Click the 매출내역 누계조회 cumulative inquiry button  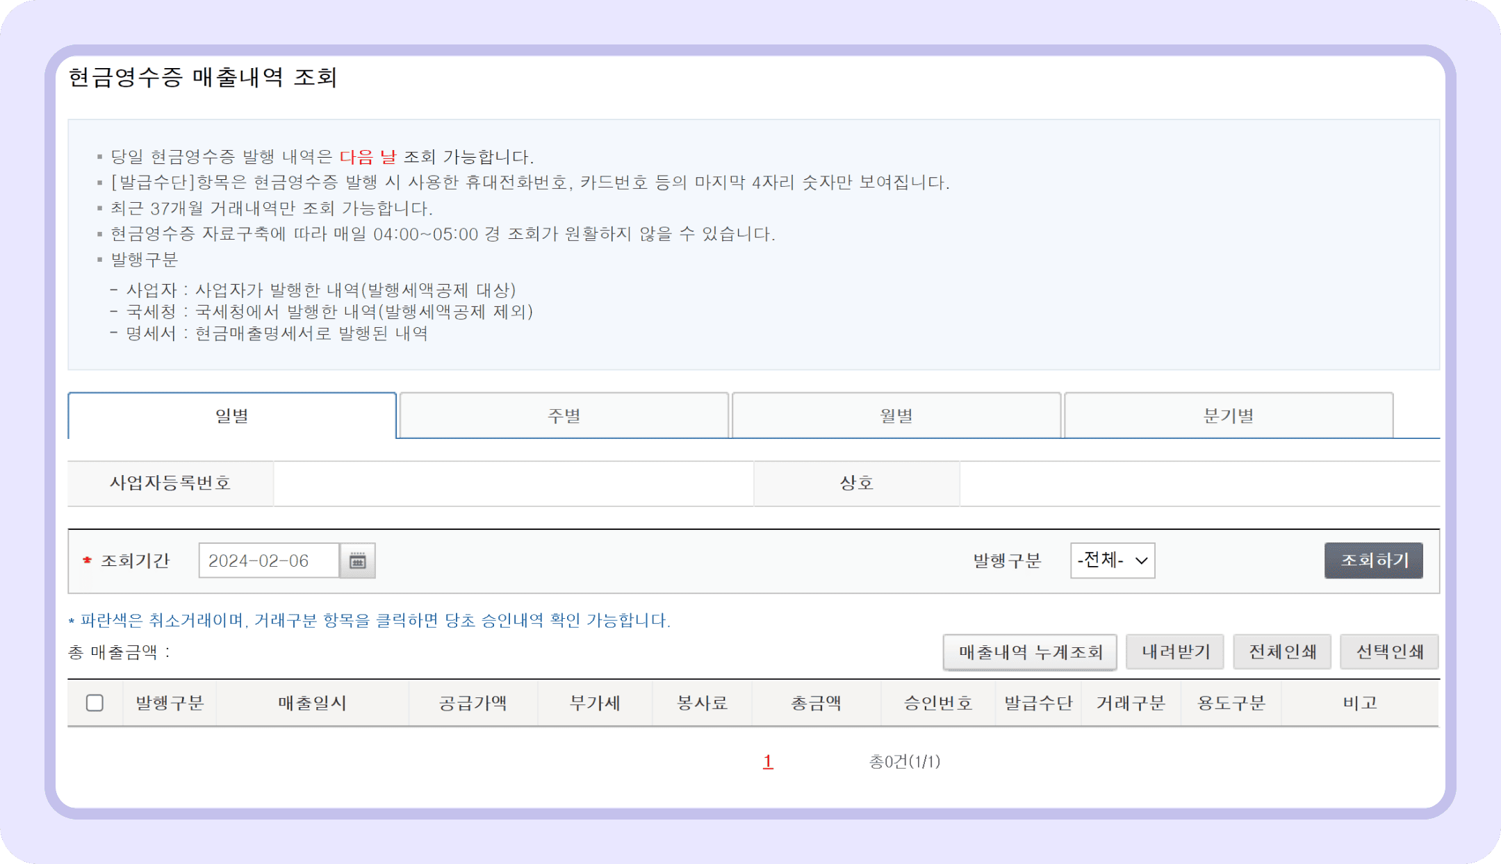(x=1030, y=652)
